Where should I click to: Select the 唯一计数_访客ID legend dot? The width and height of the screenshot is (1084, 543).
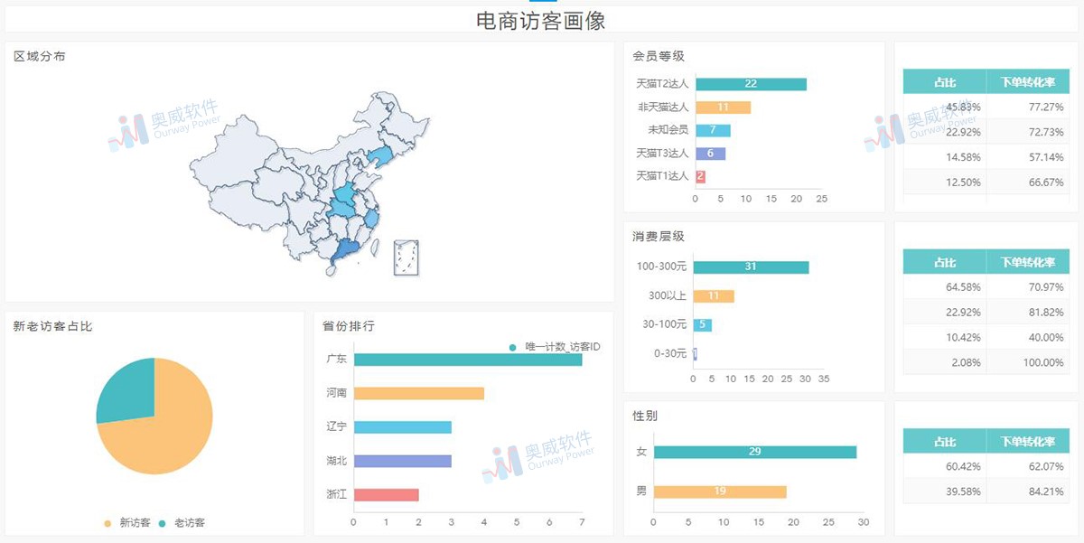(x=513, y=346)
